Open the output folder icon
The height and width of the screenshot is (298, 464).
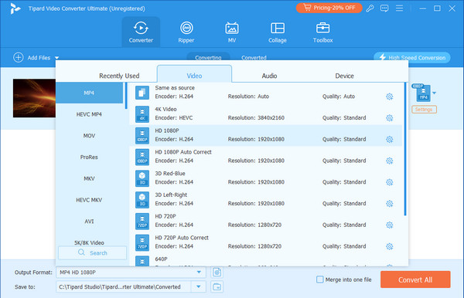coord(217,286)
